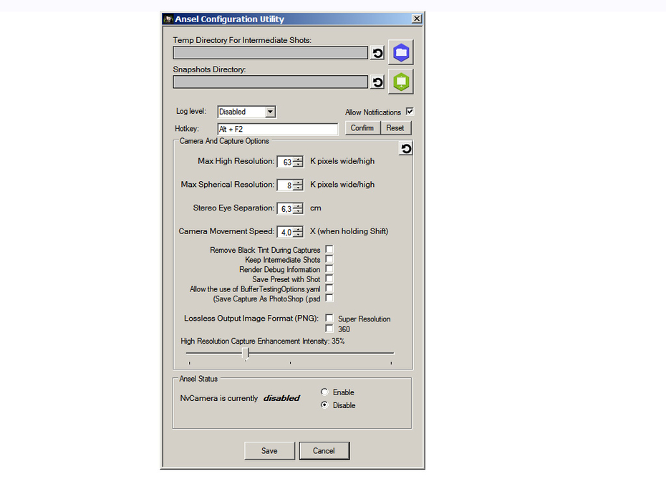This screenshot has height=499, width=666.
Task: Enable PNG format for Super Resolution
Action: [329, 318]
